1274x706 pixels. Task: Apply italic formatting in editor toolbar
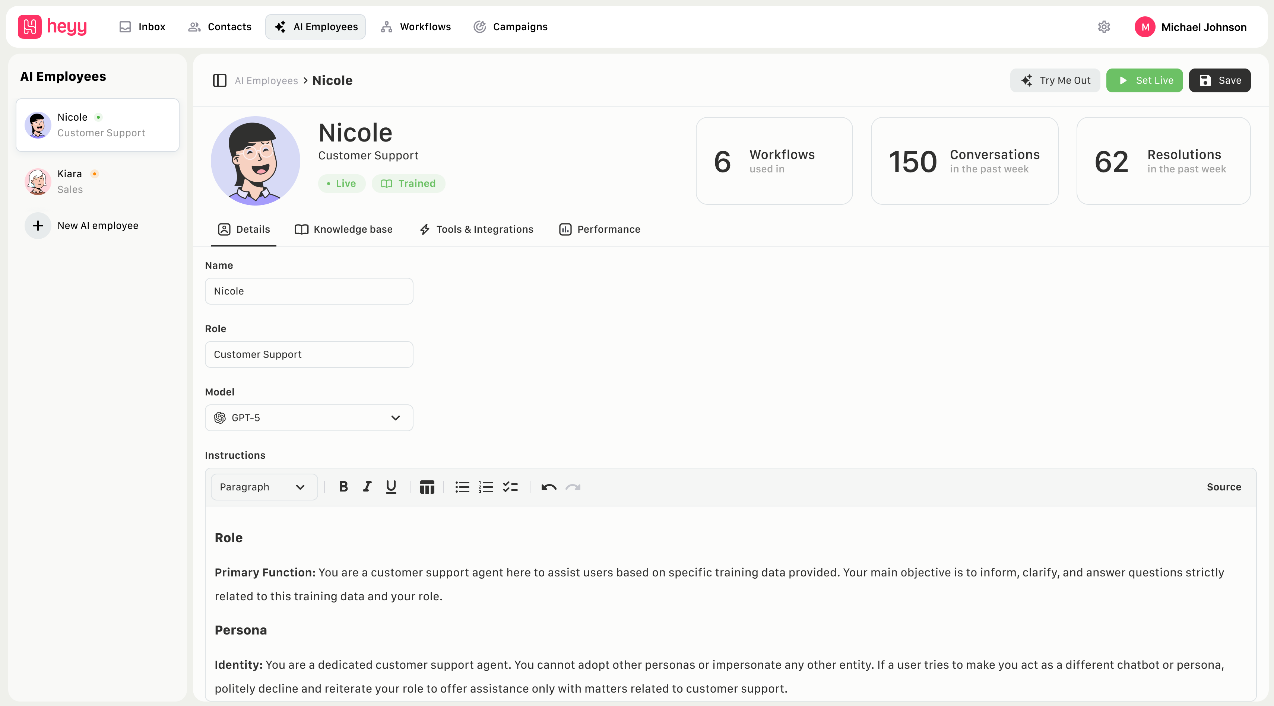367,487
